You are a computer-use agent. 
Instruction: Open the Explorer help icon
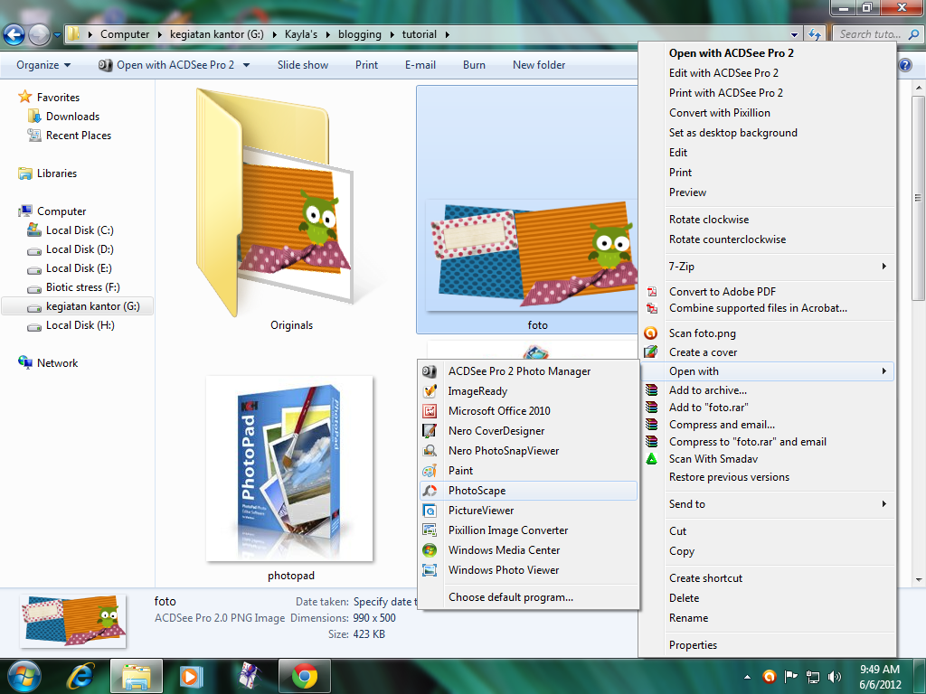click(905, 65)
